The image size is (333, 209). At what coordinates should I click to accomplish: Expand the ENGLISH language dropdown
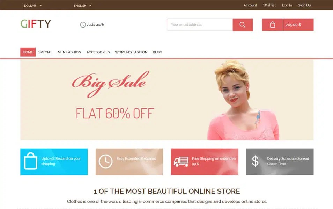[x=82, y=6]
